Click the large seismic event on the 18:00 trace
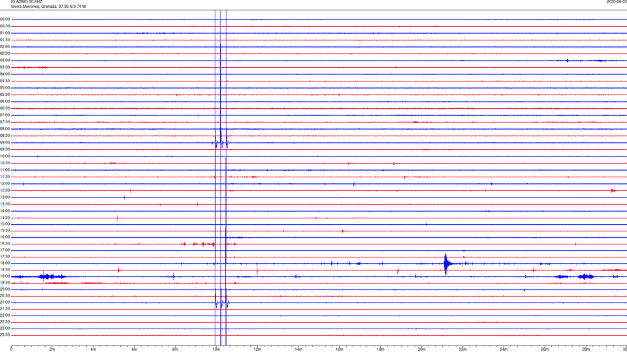This screenshot has height=352, width=627. [447, 263]
